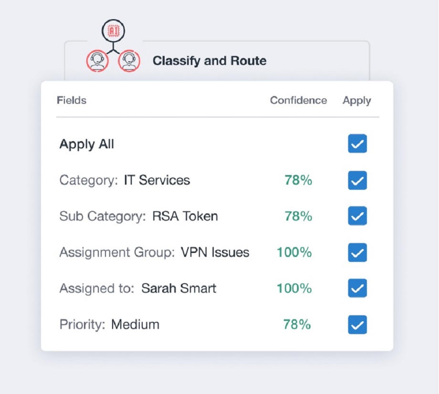Uncheck the Assigned to Sarah Smart checkbox

pos(357,288)
